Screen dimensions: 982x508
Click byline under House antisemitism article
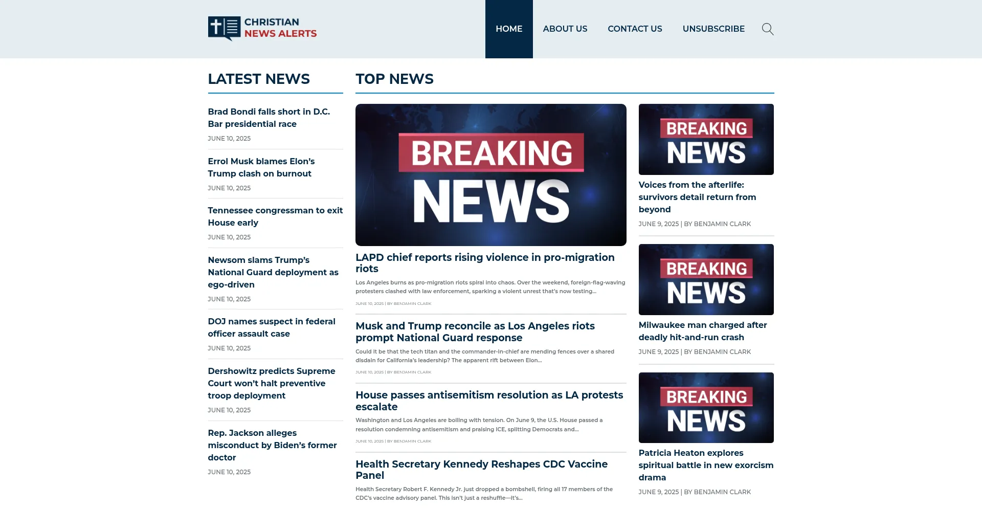393,441
